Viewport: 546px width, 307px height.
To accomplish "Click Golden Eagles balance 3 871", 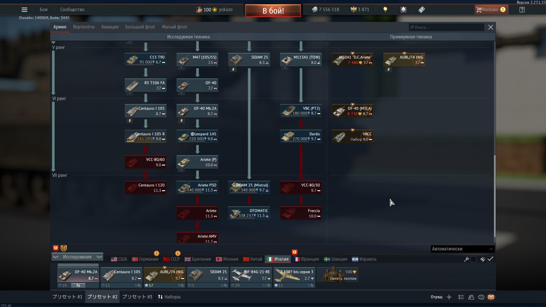I will (360, 9).
